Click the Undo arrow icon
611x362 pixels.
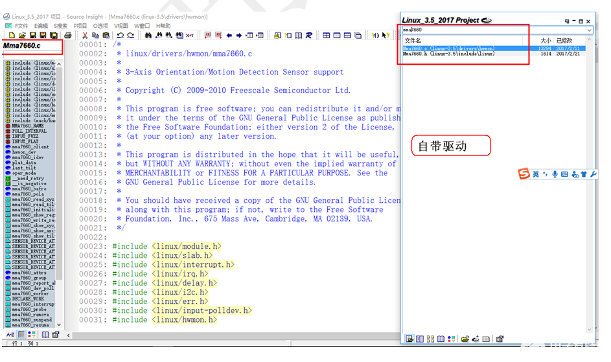[120, 36]
